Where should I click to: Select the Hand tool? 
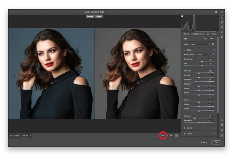tap(222, 125)
